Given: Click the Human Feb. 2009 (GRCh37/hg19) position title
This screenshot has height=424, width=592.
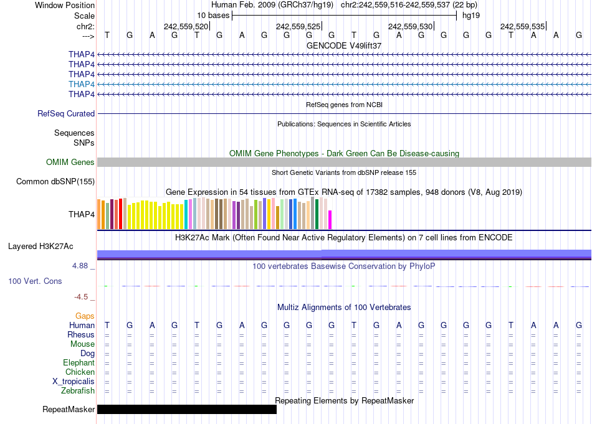Looking at the screenshot, I should click(272, 5).
